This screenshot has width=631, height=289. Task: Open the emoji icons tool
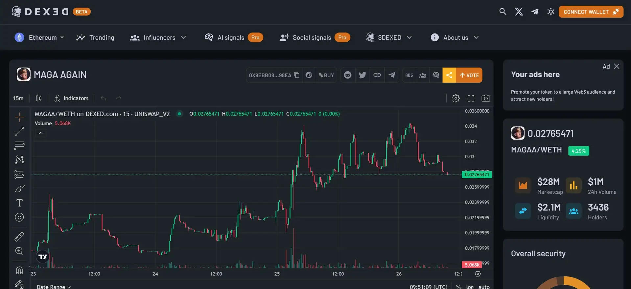tap(19, 217)
